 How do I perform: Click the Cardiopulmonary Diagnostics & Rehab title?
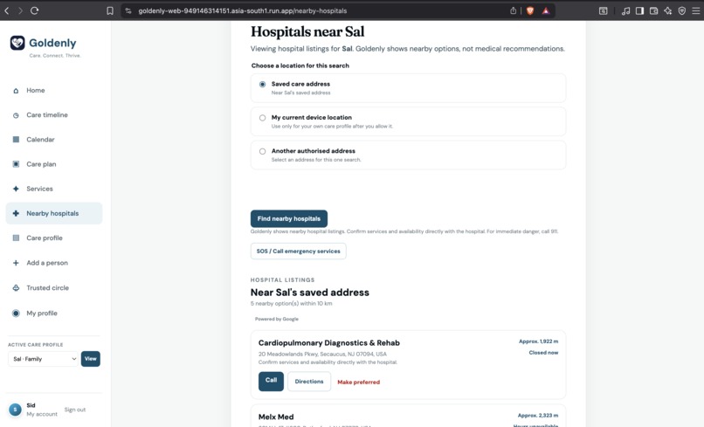point(328,343)
